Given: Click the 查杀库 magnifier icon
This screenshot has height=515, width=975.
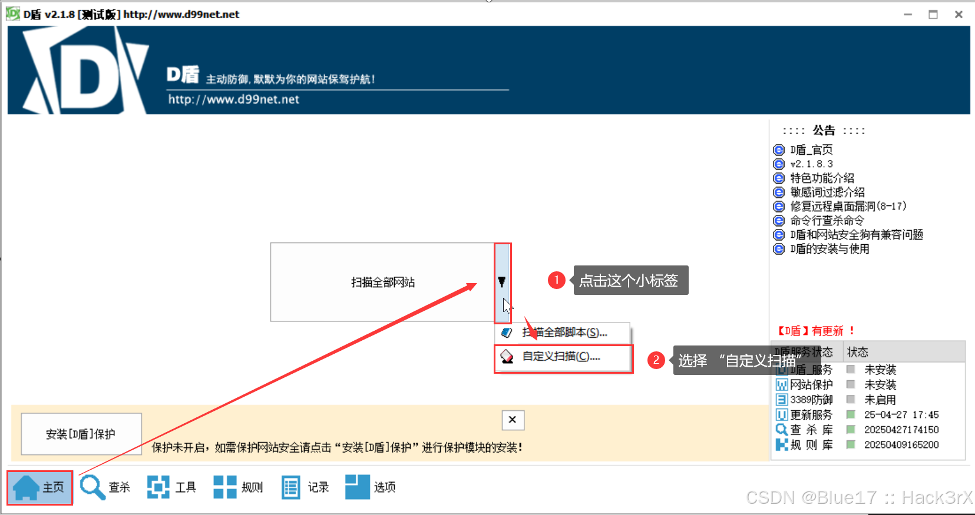Looking at the screenshot, I should (782, 430).
